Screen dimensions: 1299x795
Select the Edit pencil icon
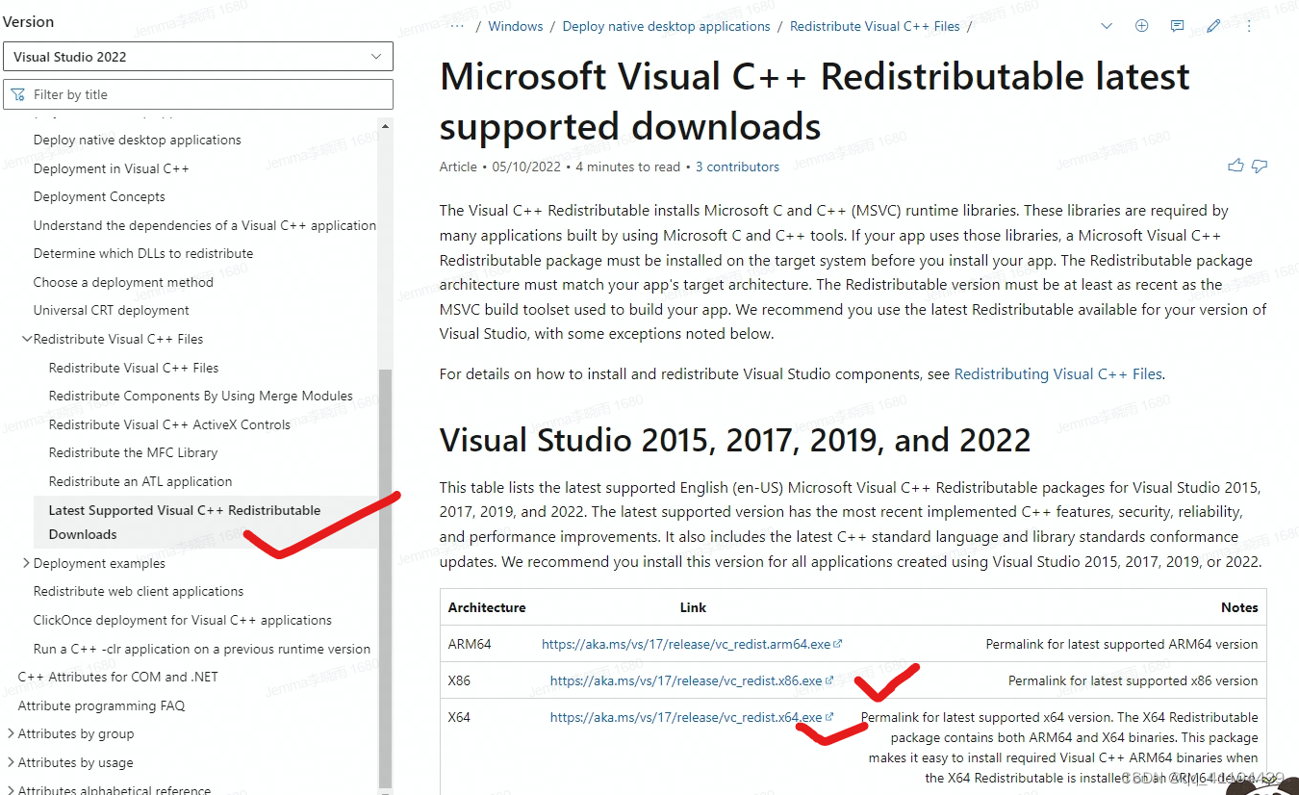tap(1212, 26)
